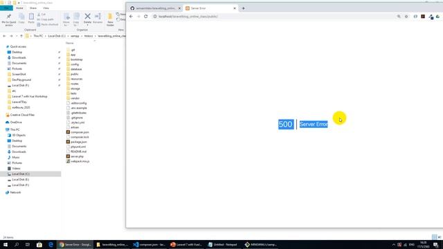Create a New folder from ribbon
The height and width of the screenshot is (249, 443).
pyautogui.click(x=110, y=19)
